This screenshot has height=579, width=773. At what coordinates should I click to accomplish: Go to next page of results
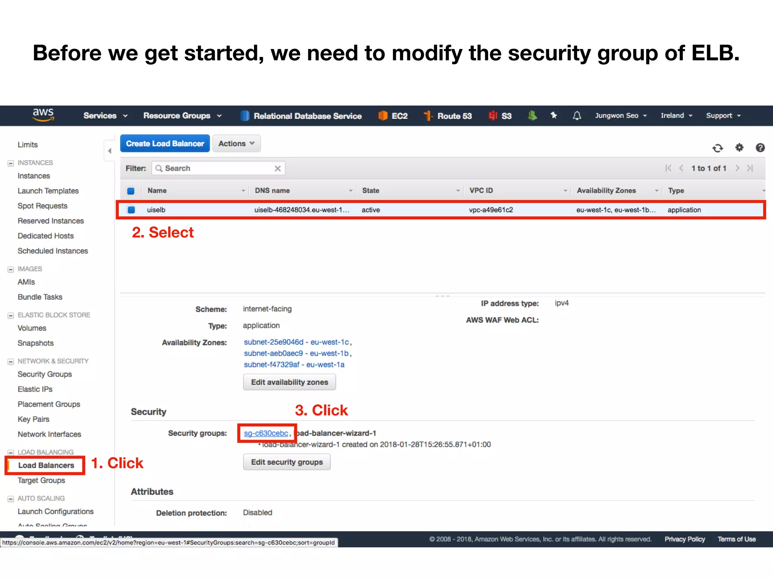pos(737,168)
